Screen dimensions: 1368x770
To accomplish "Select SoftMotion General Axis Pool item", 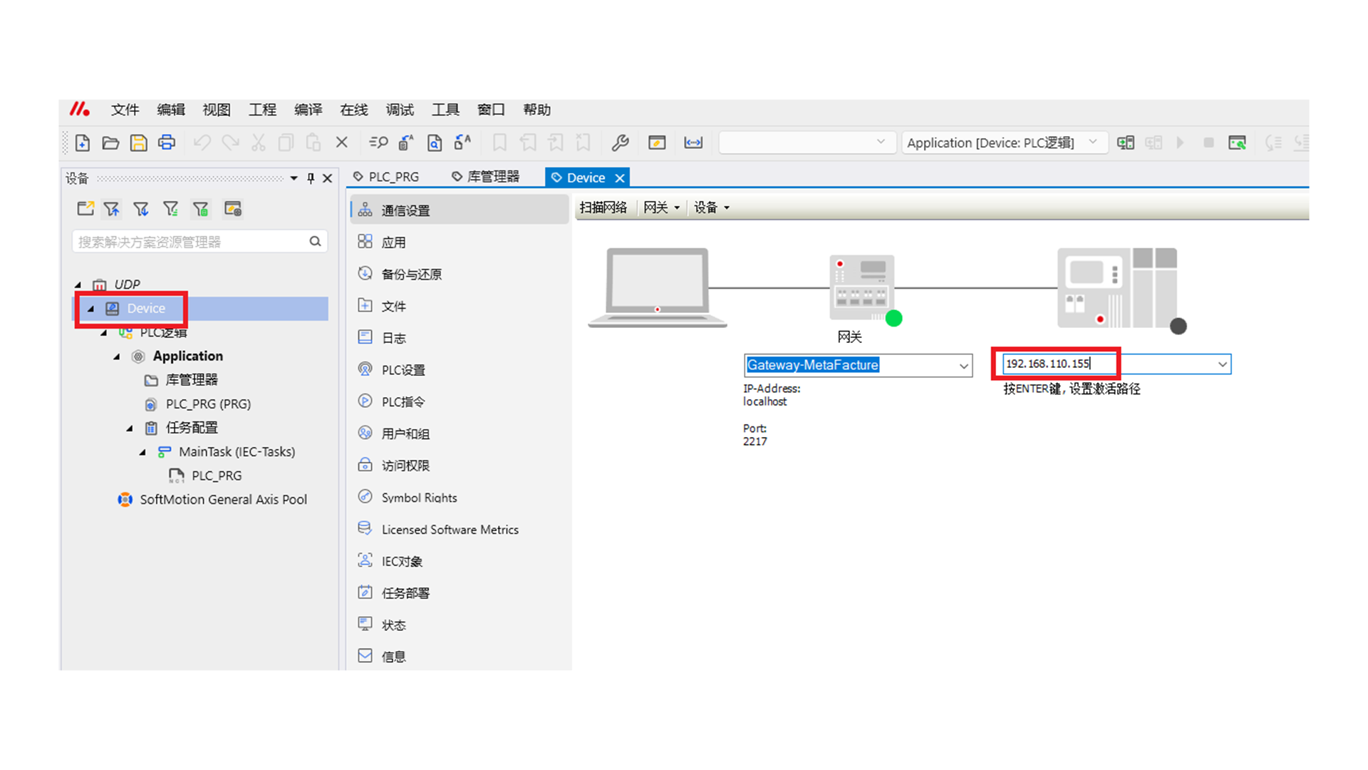I will tap(223, 500).
